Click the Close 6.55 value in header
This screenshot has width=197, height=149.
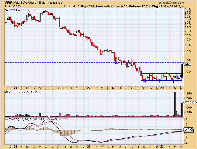(x=119, y=6)
